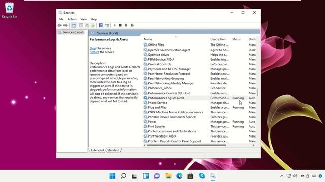
Task: Show hidden tray icons chevron
Action: coord(282,176)
